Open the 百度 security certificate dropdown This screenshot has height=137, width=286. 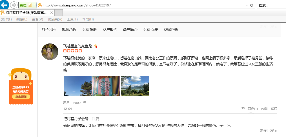pos(34,5)
